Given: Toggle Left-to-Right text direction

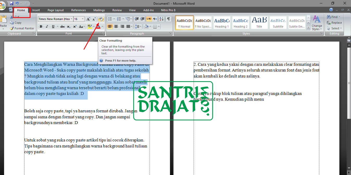Looking at the screenshot, I should (x=149, y=19).
